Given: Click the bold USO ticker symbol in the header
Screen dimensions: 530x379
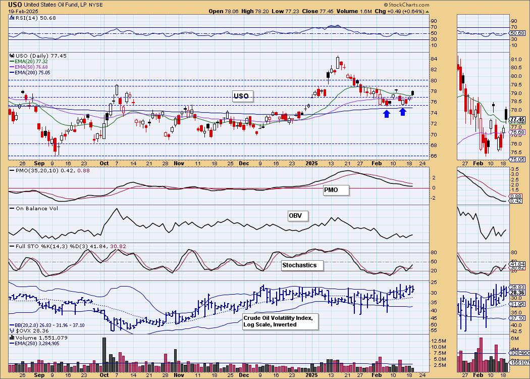Looking at the screenshot, I should point(14,5).
